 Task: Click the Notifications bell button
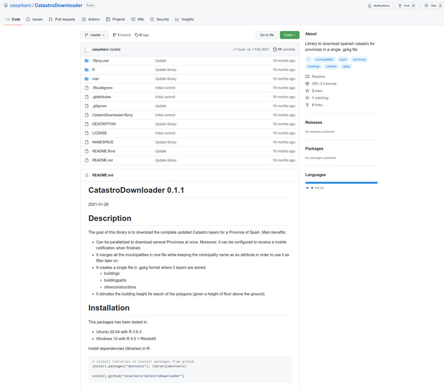378,6
